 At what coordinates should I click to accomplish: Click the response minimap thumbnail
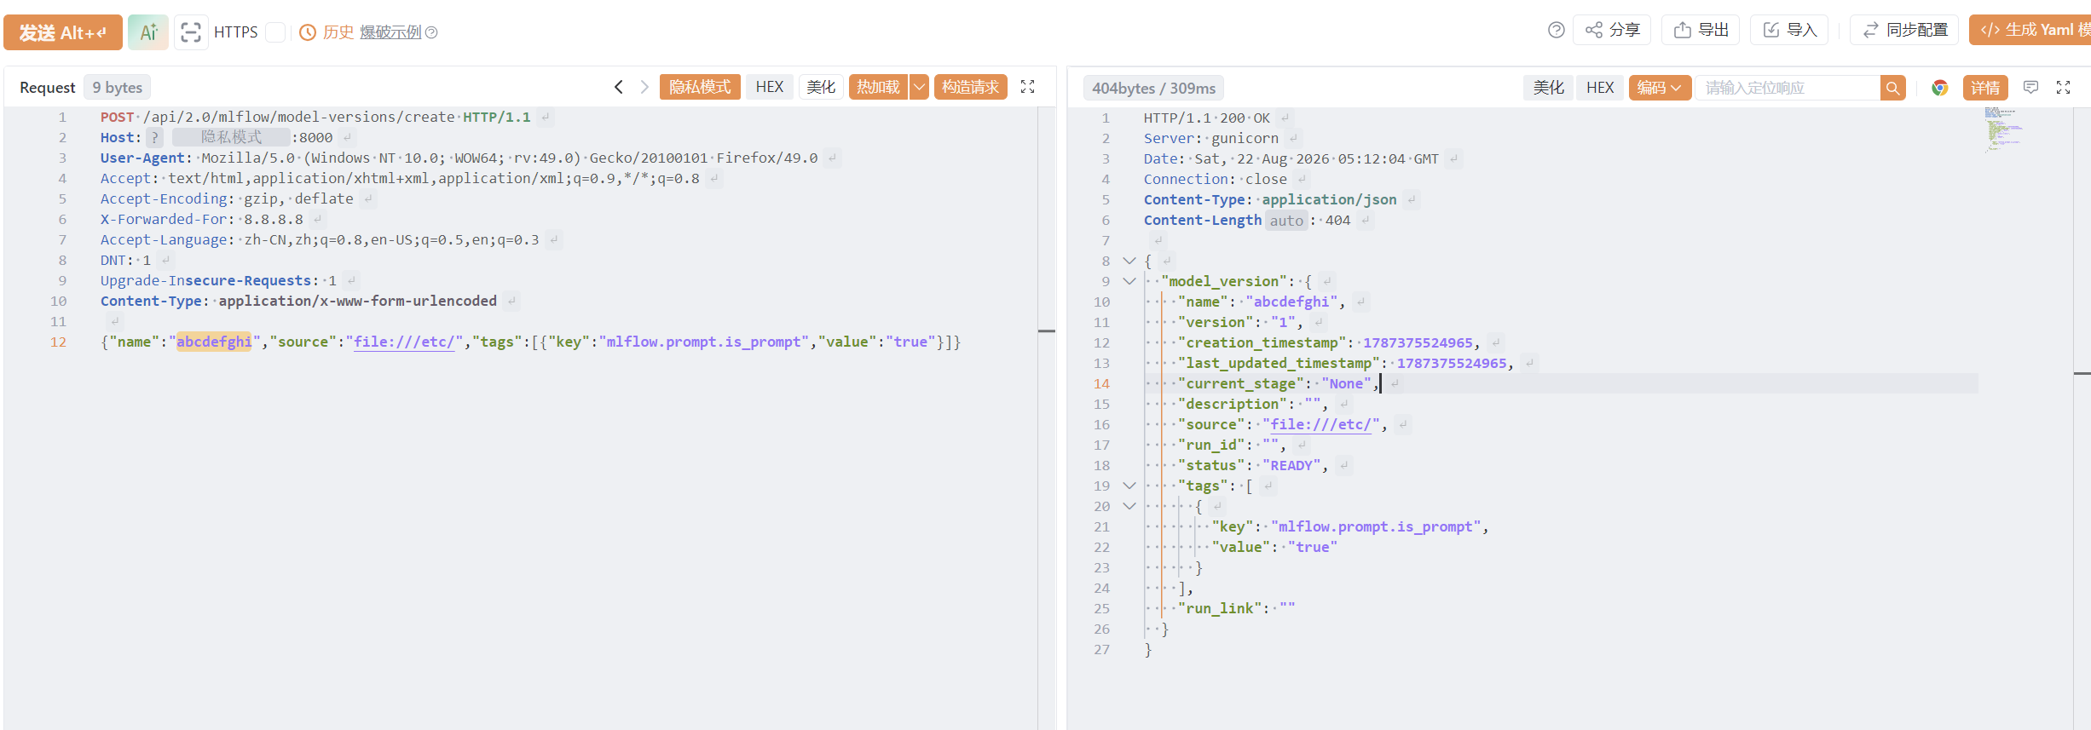coord(2002,129)
